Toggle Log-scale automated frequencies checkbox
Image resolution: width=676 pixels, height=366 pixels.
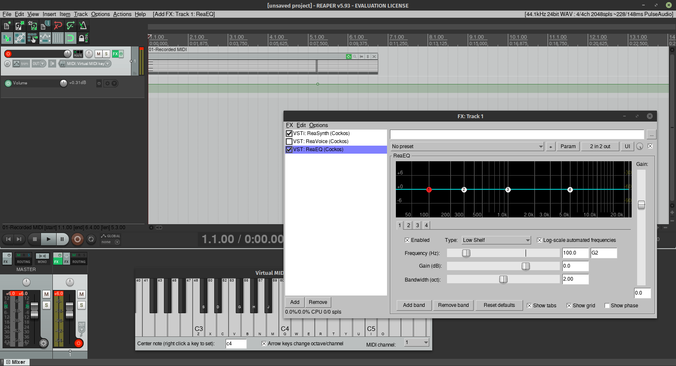[540, 240]
